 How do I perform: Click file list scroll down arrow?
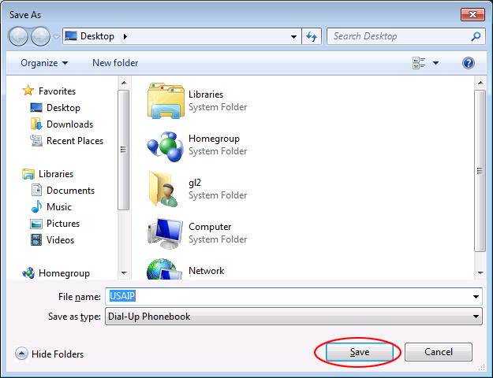point(480,272)
